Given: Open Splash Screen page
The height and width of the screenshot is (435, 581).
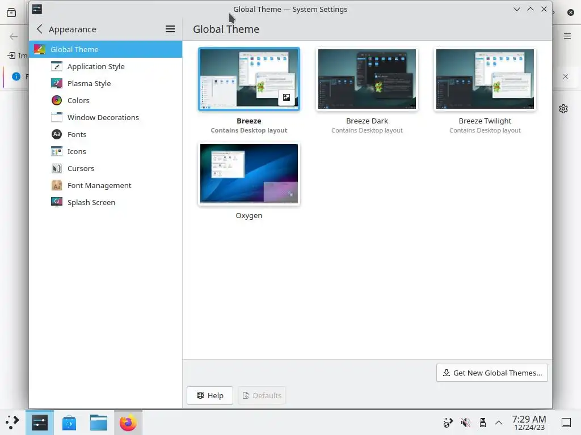Looking at the screenshot, I should click(x=106, y=203).
